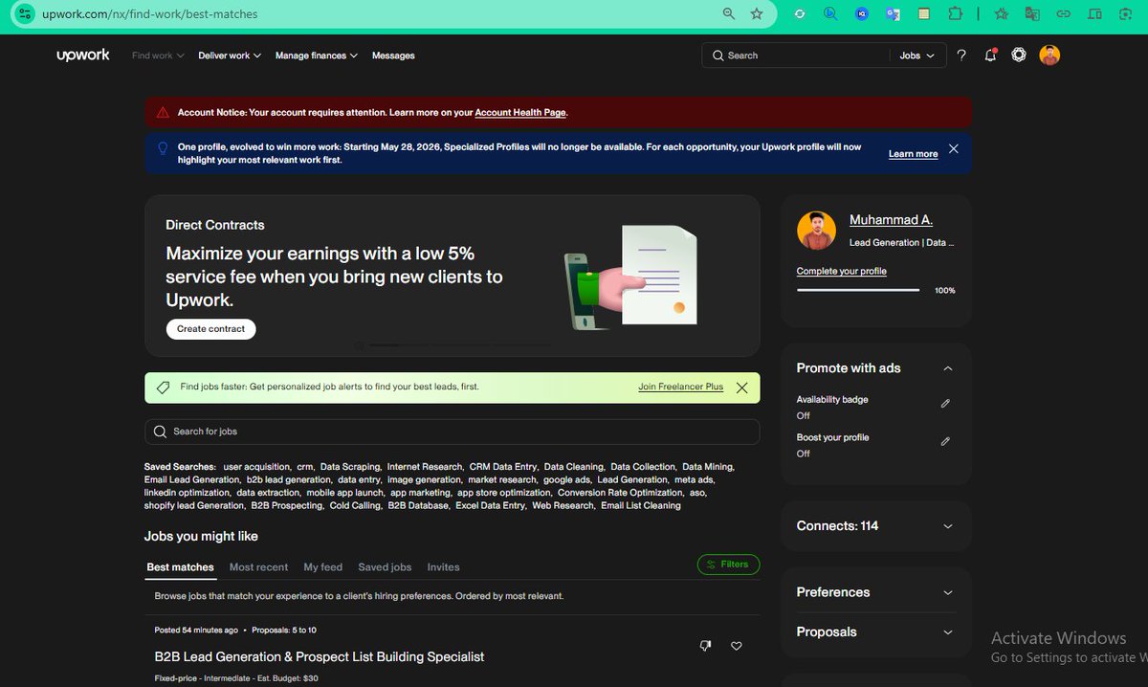Open the notifications bell
Screen dimensions: 1148x687
click(x=990, y=55)
